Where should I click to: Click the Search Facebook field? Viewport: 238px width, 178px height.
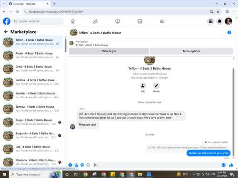pyautogui.click(x=38, y=21)
